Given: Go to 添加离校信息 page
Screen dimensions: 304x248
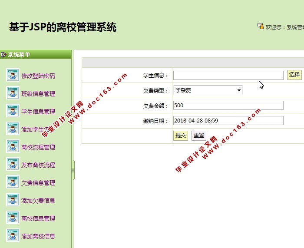Looking at the screenshot, I should (38, 236).
